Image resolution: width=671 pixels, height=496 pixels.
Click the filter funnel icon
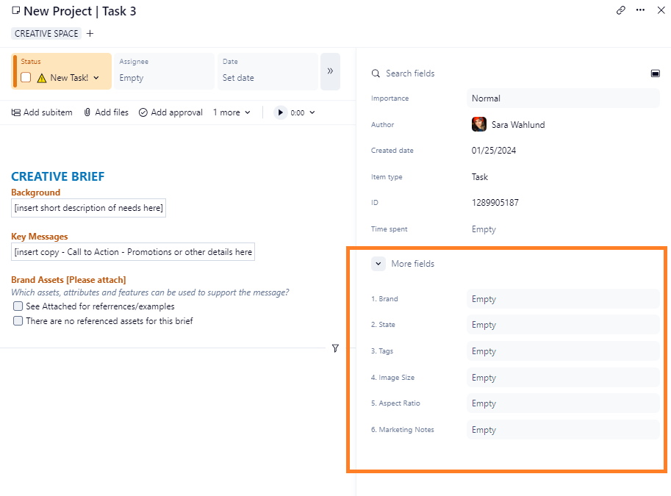tap(335, 348)
